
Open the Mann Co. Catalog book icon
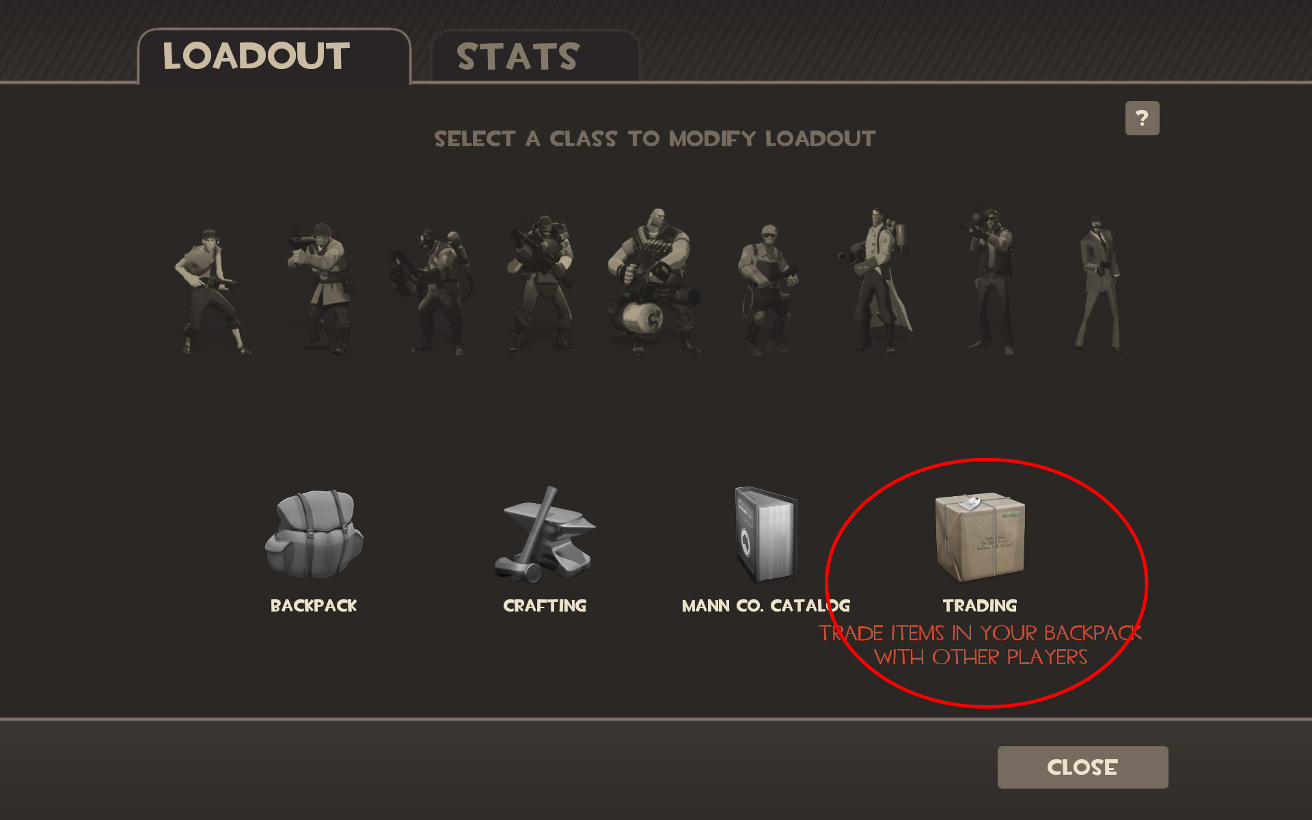point(766,534)
